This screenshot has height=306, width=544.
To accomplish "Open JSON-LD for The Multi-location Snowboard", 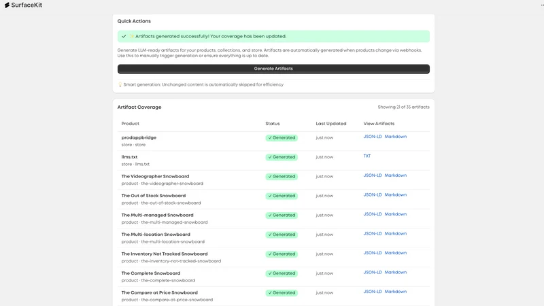I will point(373,234).
